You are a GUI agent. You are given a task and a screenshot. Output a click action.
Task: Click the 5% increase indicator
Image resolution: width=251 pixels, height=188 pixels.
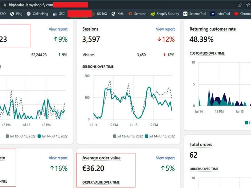168,168
